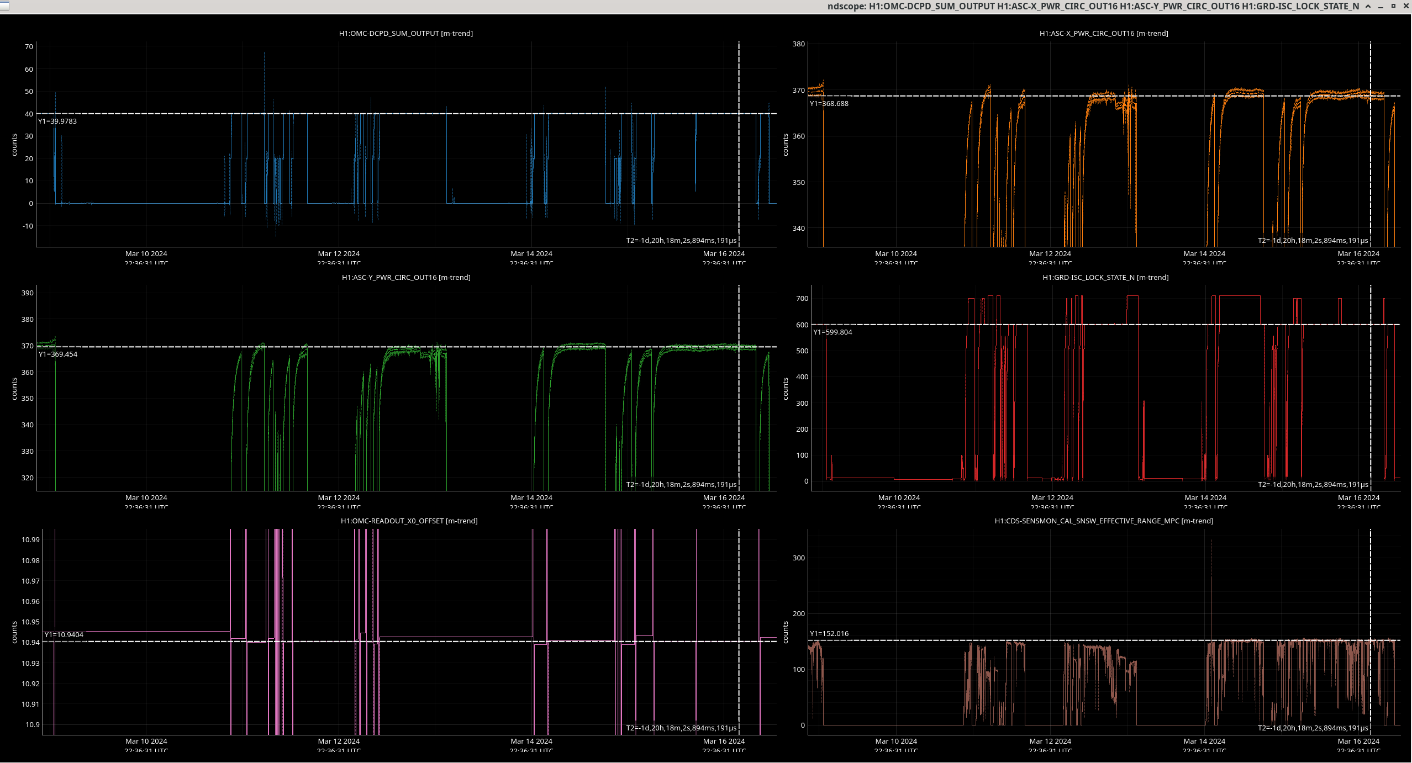Click the Y1=599.804 cursor label
The width and height of the screenshot is (1412, 763).
833,332
